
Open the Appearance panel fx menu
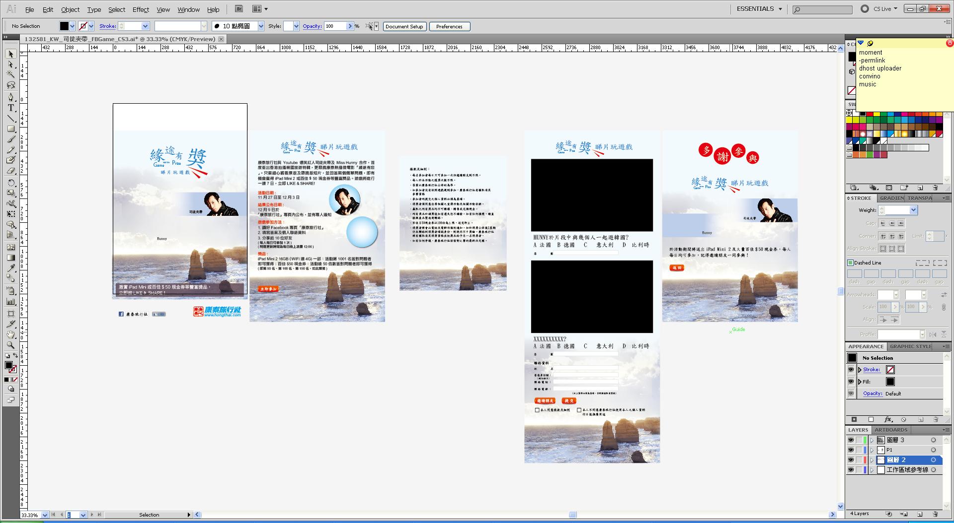click(888, 419)
